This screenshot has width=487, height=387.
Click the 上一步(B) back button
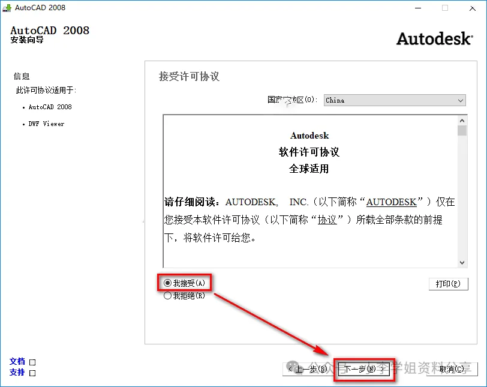pyautogui.click(x=308, y=369)
